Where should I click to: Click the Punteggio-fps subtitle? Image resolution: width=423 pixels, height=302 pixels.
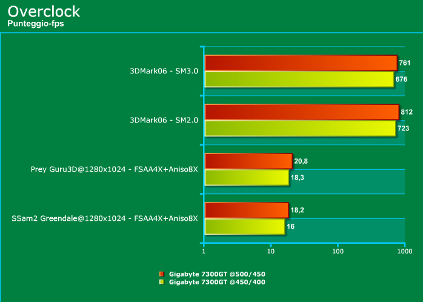(x=35, y=24)
